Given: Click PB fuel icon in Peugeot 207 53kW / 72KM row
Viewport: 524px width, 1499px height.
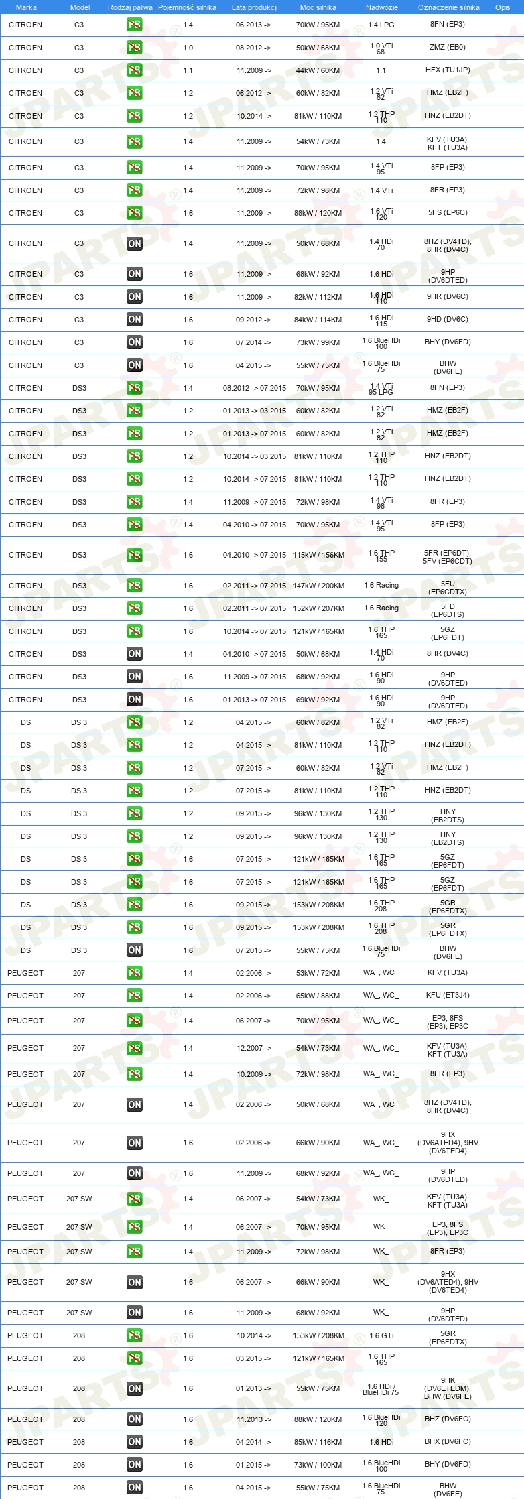Looking at the screenshot, I should pyautogui.click(x=135, y=973).
